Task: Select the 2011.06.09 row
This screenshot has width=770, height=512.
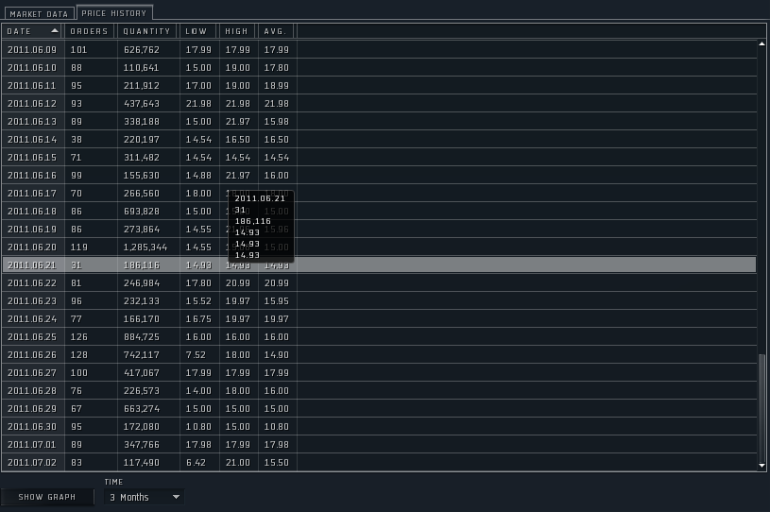Action: tap(378, 50)
